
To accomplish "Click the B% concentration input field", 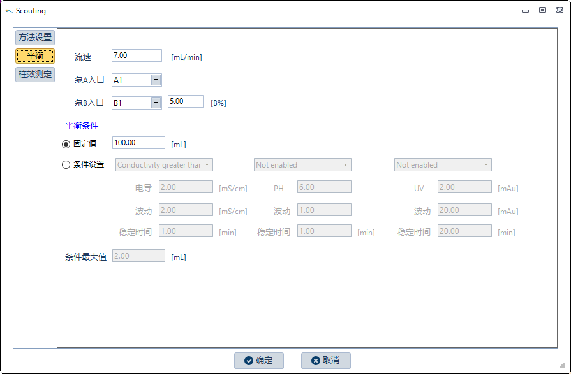I will click(185, 101).
